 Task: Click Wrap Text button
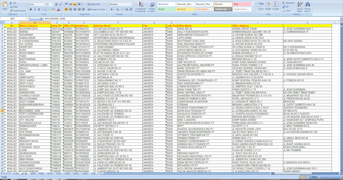(94, 4)
